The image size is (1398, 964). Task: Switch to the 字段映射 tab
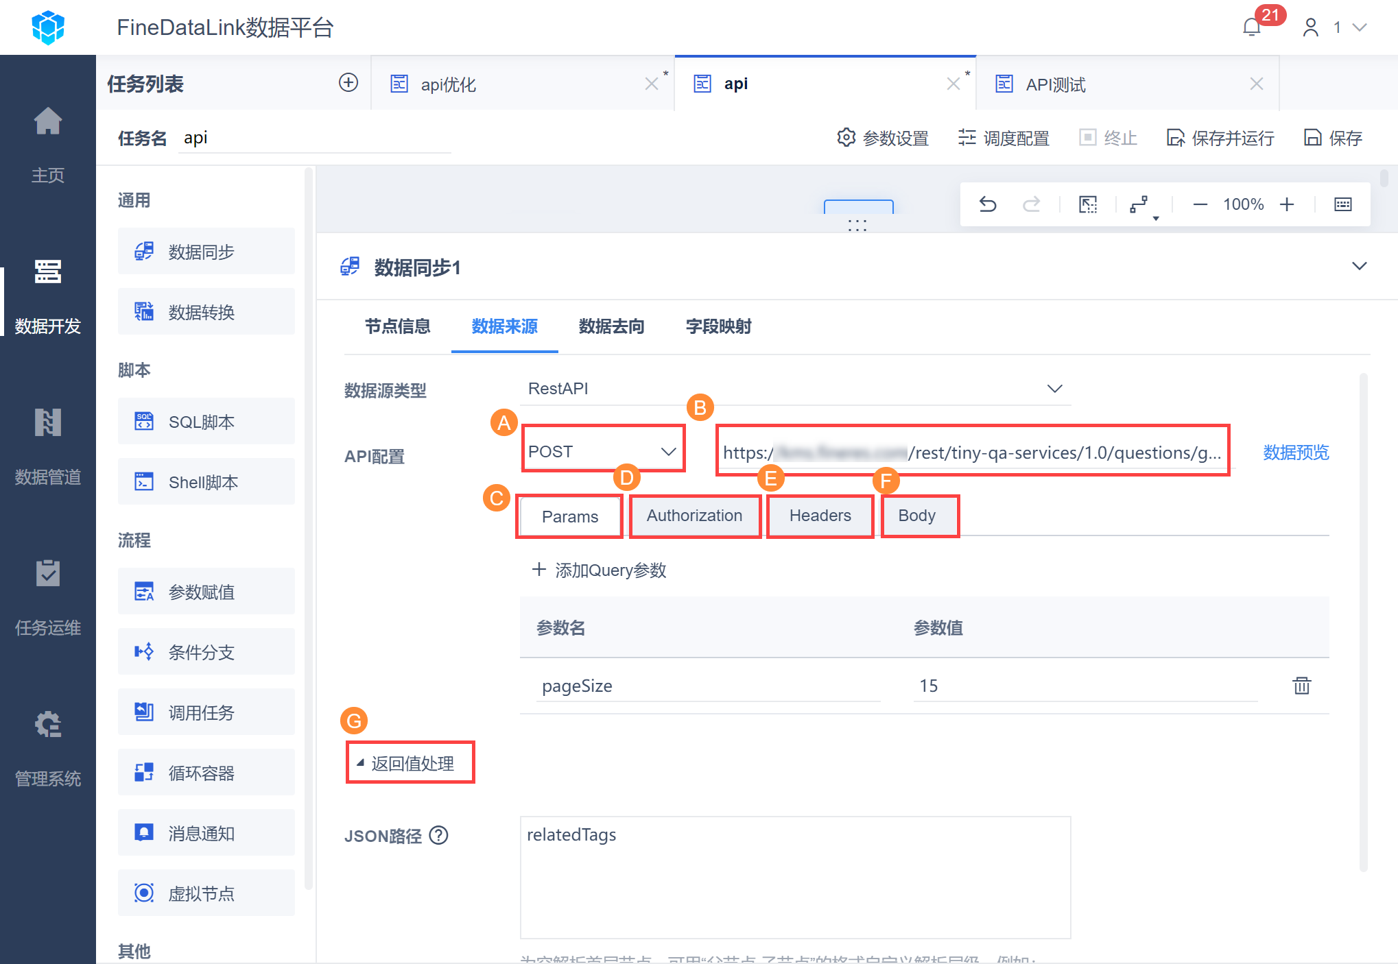point(718,326)
